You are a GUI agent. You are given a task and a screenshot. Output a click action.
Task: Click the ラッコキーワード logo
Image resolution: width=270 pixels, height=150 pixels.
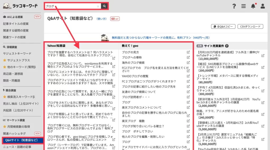point(20,6)
